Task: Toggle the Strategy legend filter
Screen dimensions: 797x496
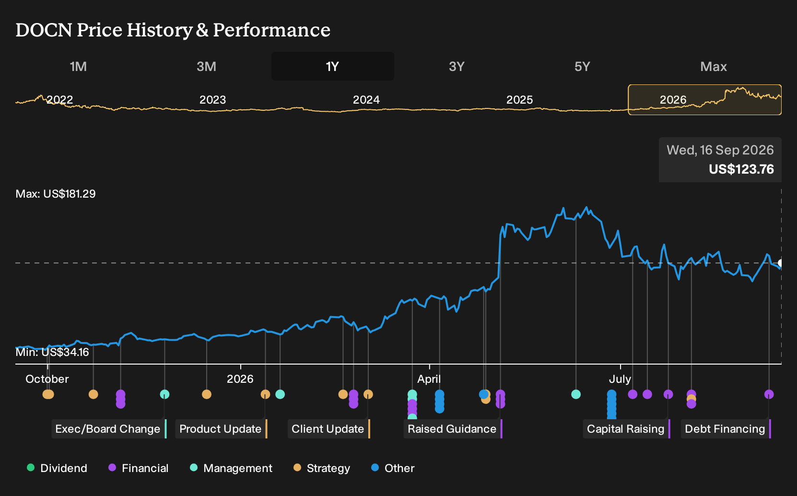Action: (322, 468)
